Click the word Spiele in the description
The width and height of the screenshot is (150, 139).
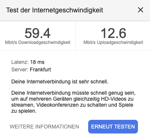tap(126, 105)
